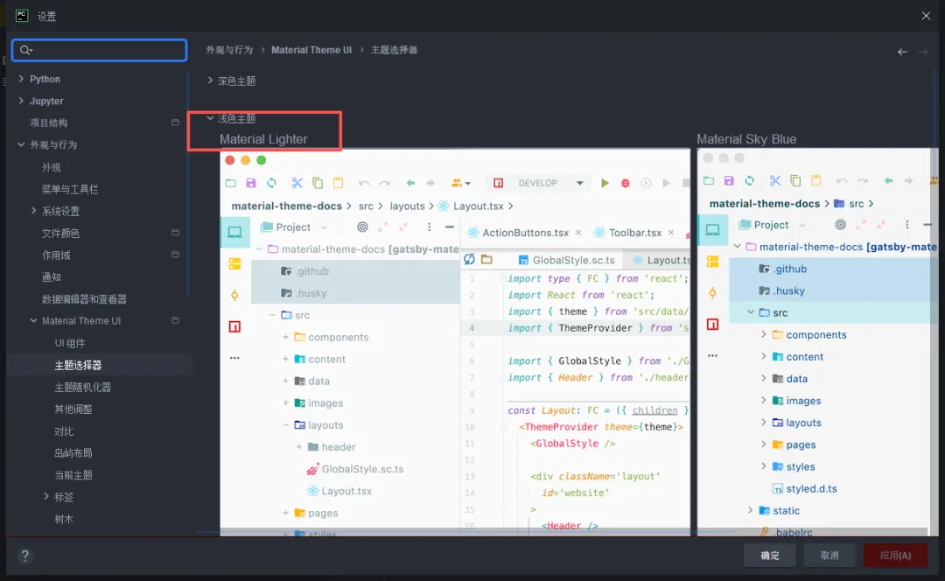Screen dimensions: 945x581
Task: Open the 外观 settings page
Action: [52, 167]
